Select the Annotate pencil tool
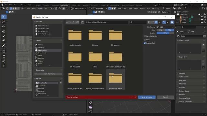 [x=4, y=46]
